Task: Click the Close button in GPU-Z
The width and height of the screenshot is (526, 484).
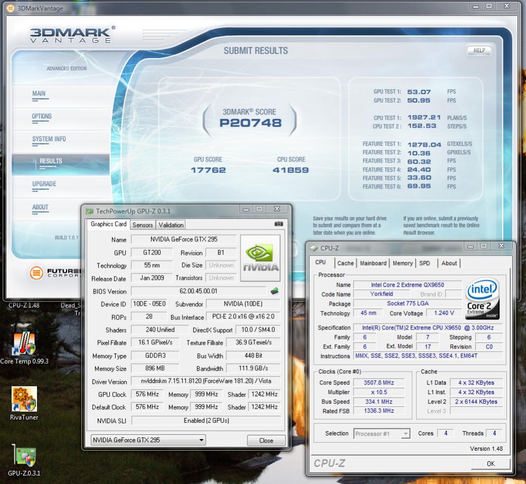Action: (x=266, y=441)
